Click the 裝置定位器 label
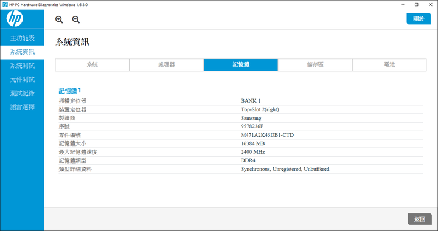Image resolution: width=438 pixels, height=231 pixels. [x=72, y=109]
